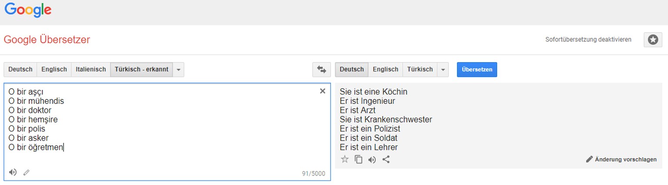Swap source and target languages
The width and height of the screenshot is (668, 185).
321,69
